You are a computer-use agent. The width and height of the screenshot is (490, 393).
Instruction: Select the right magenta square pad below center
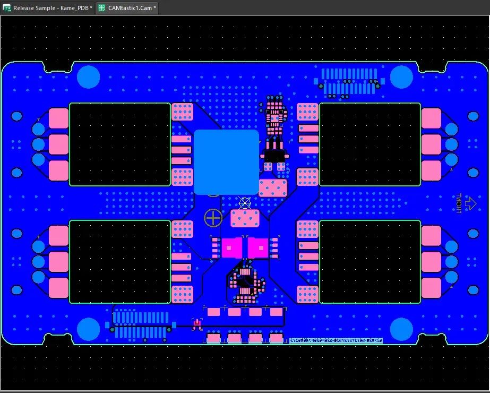click(x=258, y=248)
